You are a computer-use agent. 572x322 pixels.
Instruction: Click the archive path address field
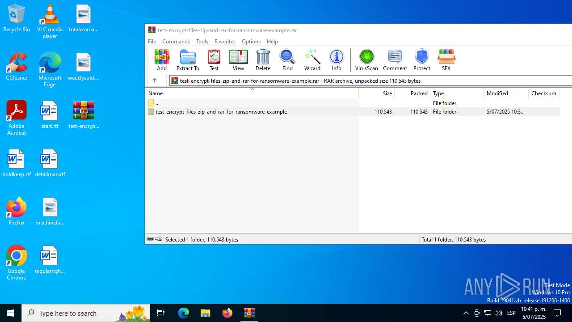tap(370, 80)
